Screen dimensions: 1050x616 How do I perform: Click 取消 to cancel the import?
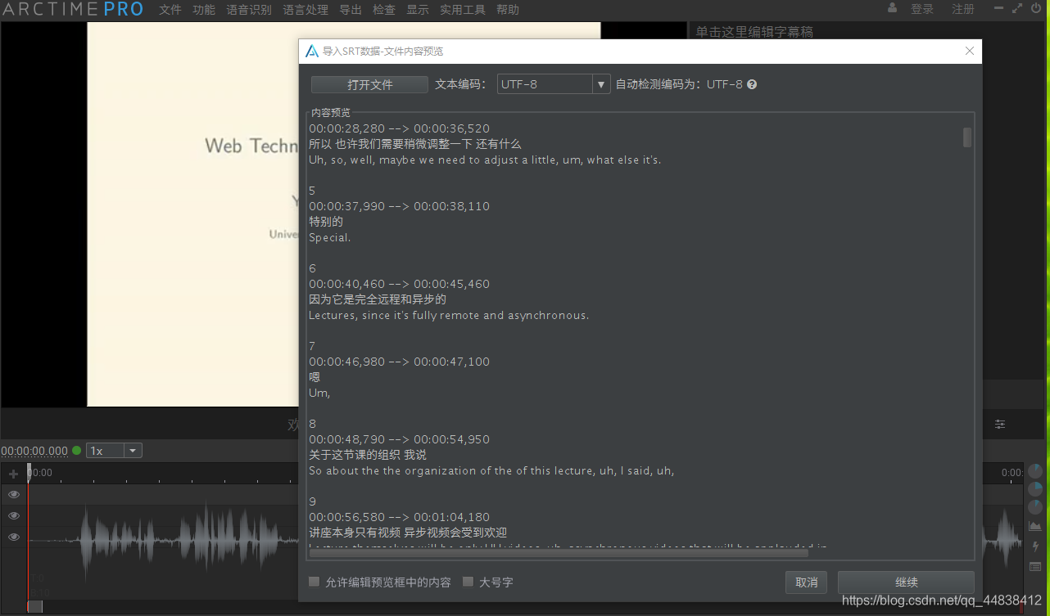click(x=807, y=582)
